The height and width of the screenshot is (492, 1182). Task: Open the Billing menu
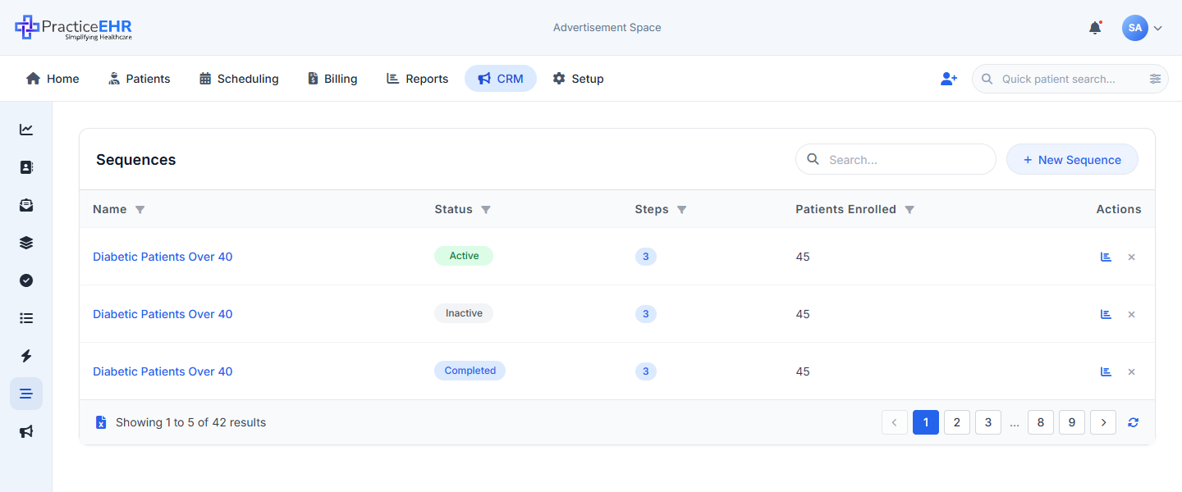(332, 79)
